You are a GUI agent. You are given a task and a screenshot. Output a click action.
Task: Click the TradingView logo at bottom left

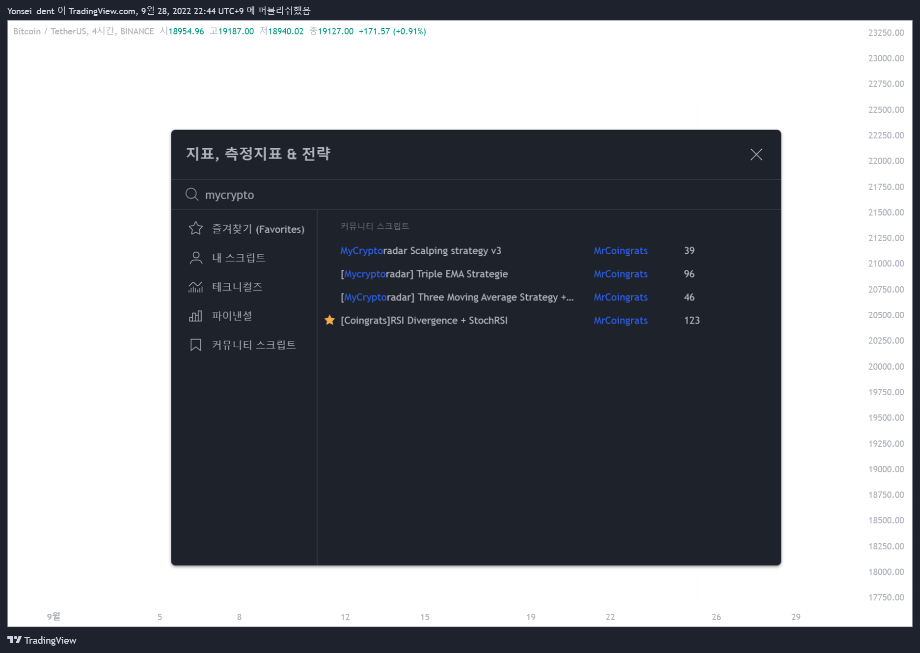tap(42, 640)
